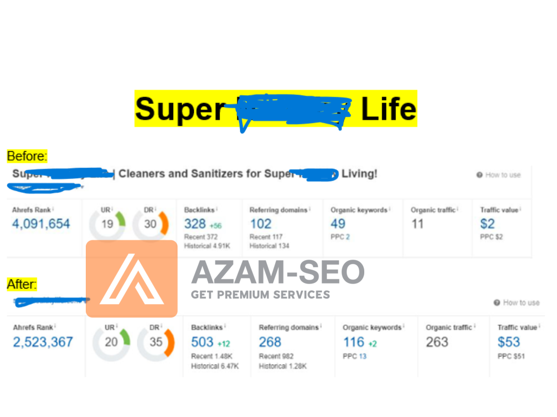Screen dimensions: 557x417
Task: Click the 49 organic keywords value
Action: tap(338, 224)
